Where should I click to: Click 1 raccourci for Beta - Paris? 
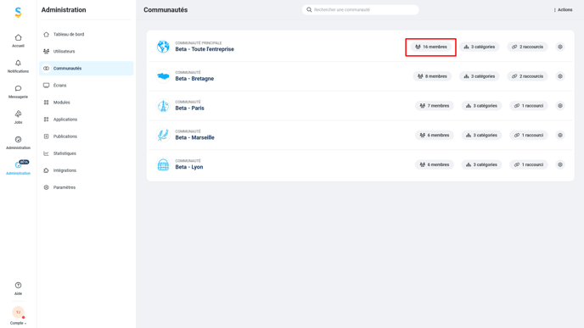pos(529,106)
